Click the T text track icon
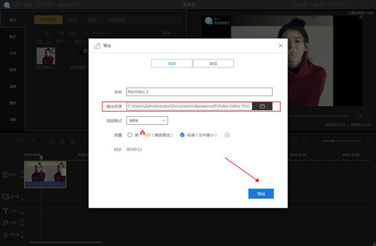Viewport: 376px width, 246px height. coord(6,211)
